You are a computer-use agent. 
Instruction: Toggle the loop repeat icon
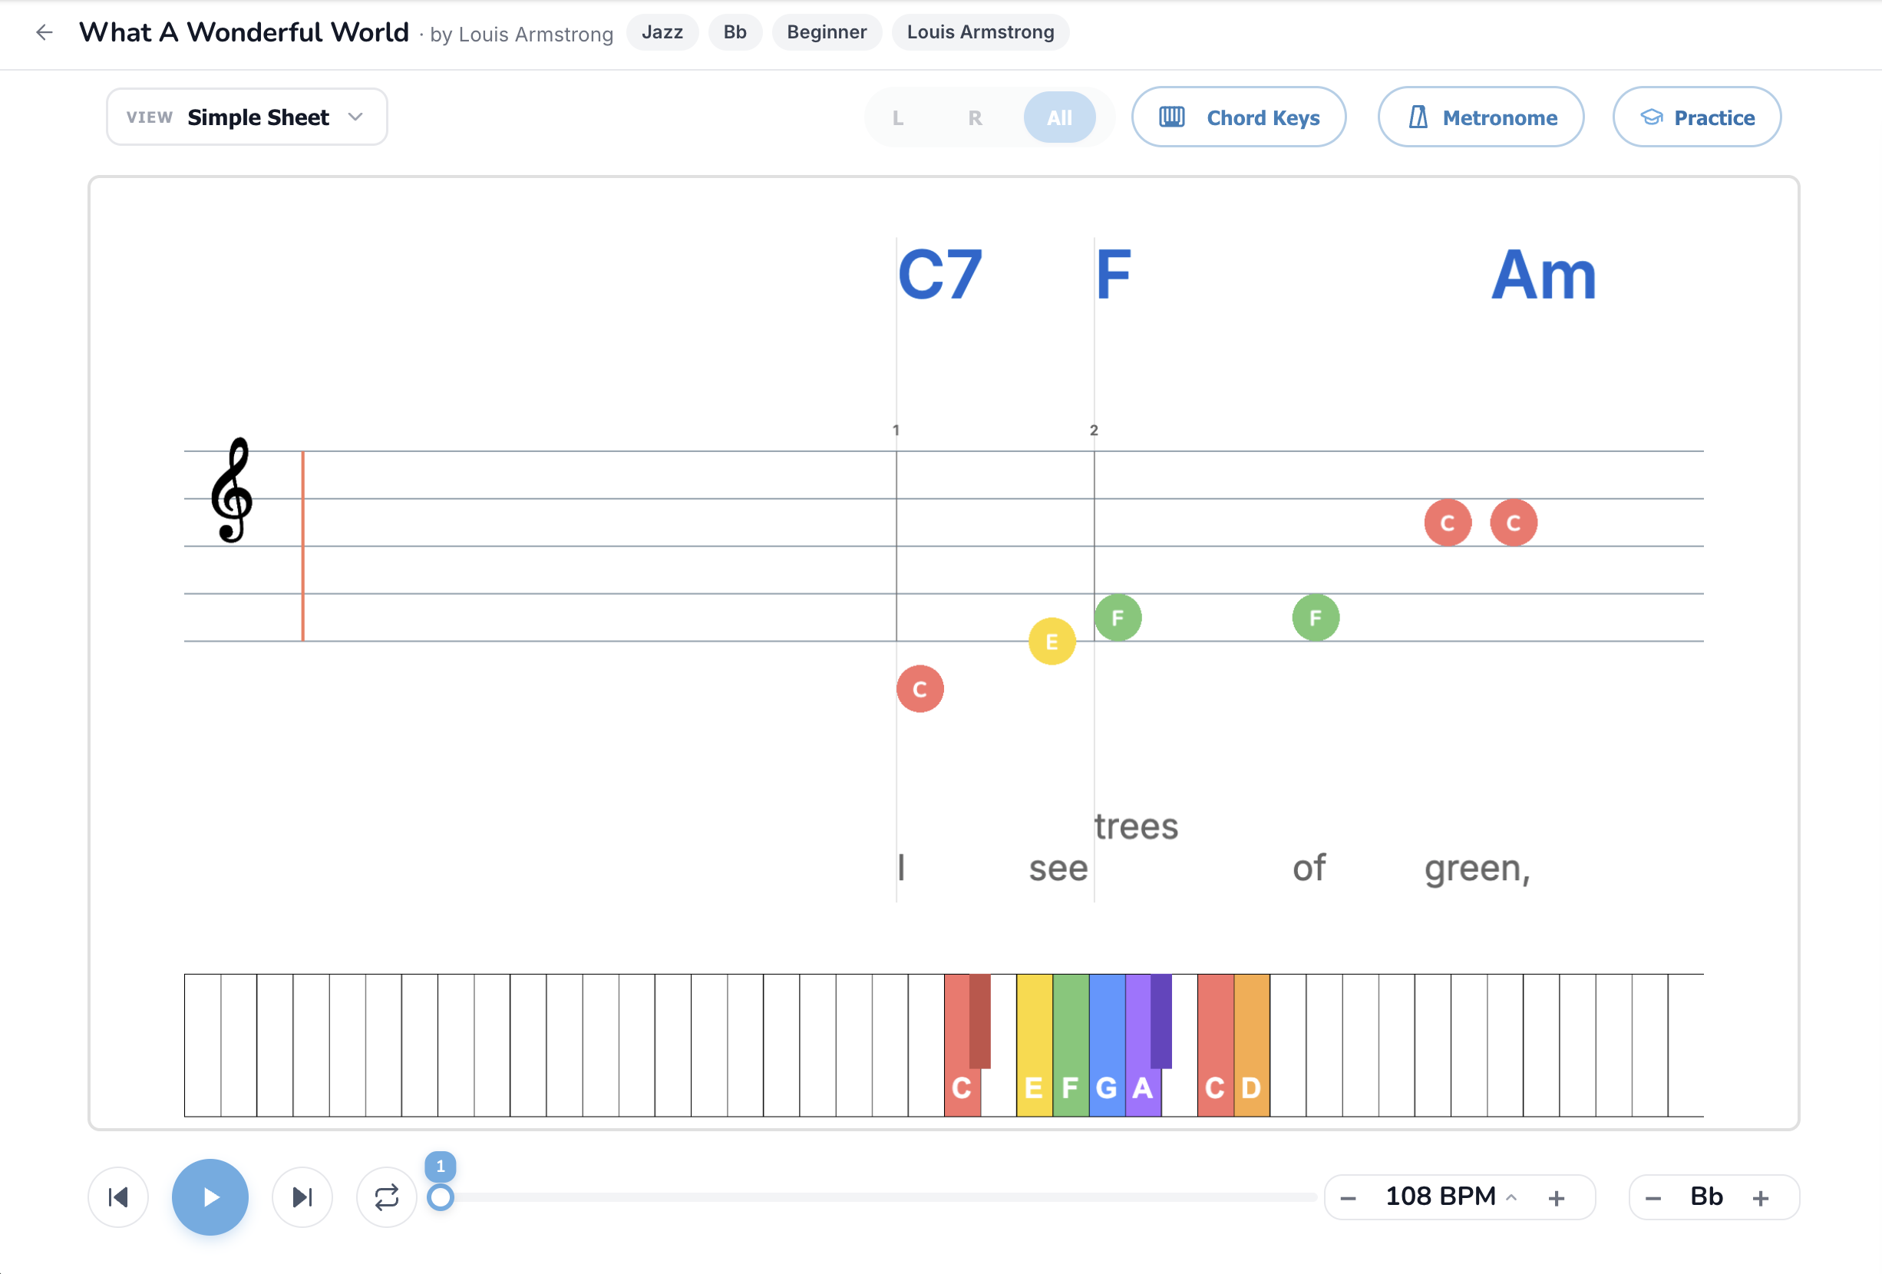point(386,1197)
